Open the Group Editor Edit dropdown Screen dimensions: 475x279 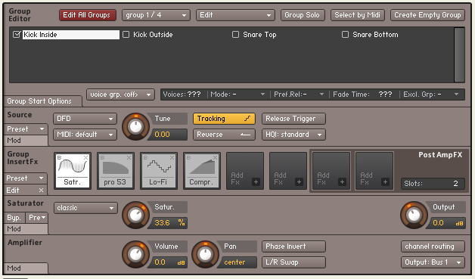tap(235, 15)
